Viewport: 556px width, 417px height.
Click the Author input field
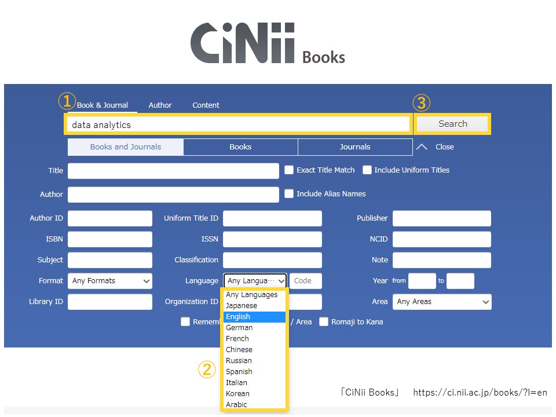(x=173, y=195)
